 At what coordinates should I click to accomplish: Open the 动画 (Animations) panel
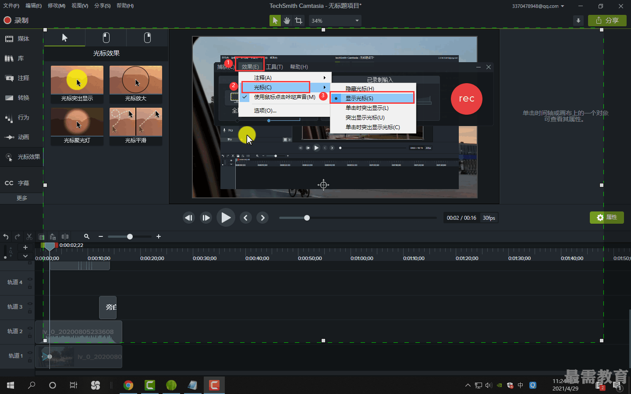(x=18, y=137)
